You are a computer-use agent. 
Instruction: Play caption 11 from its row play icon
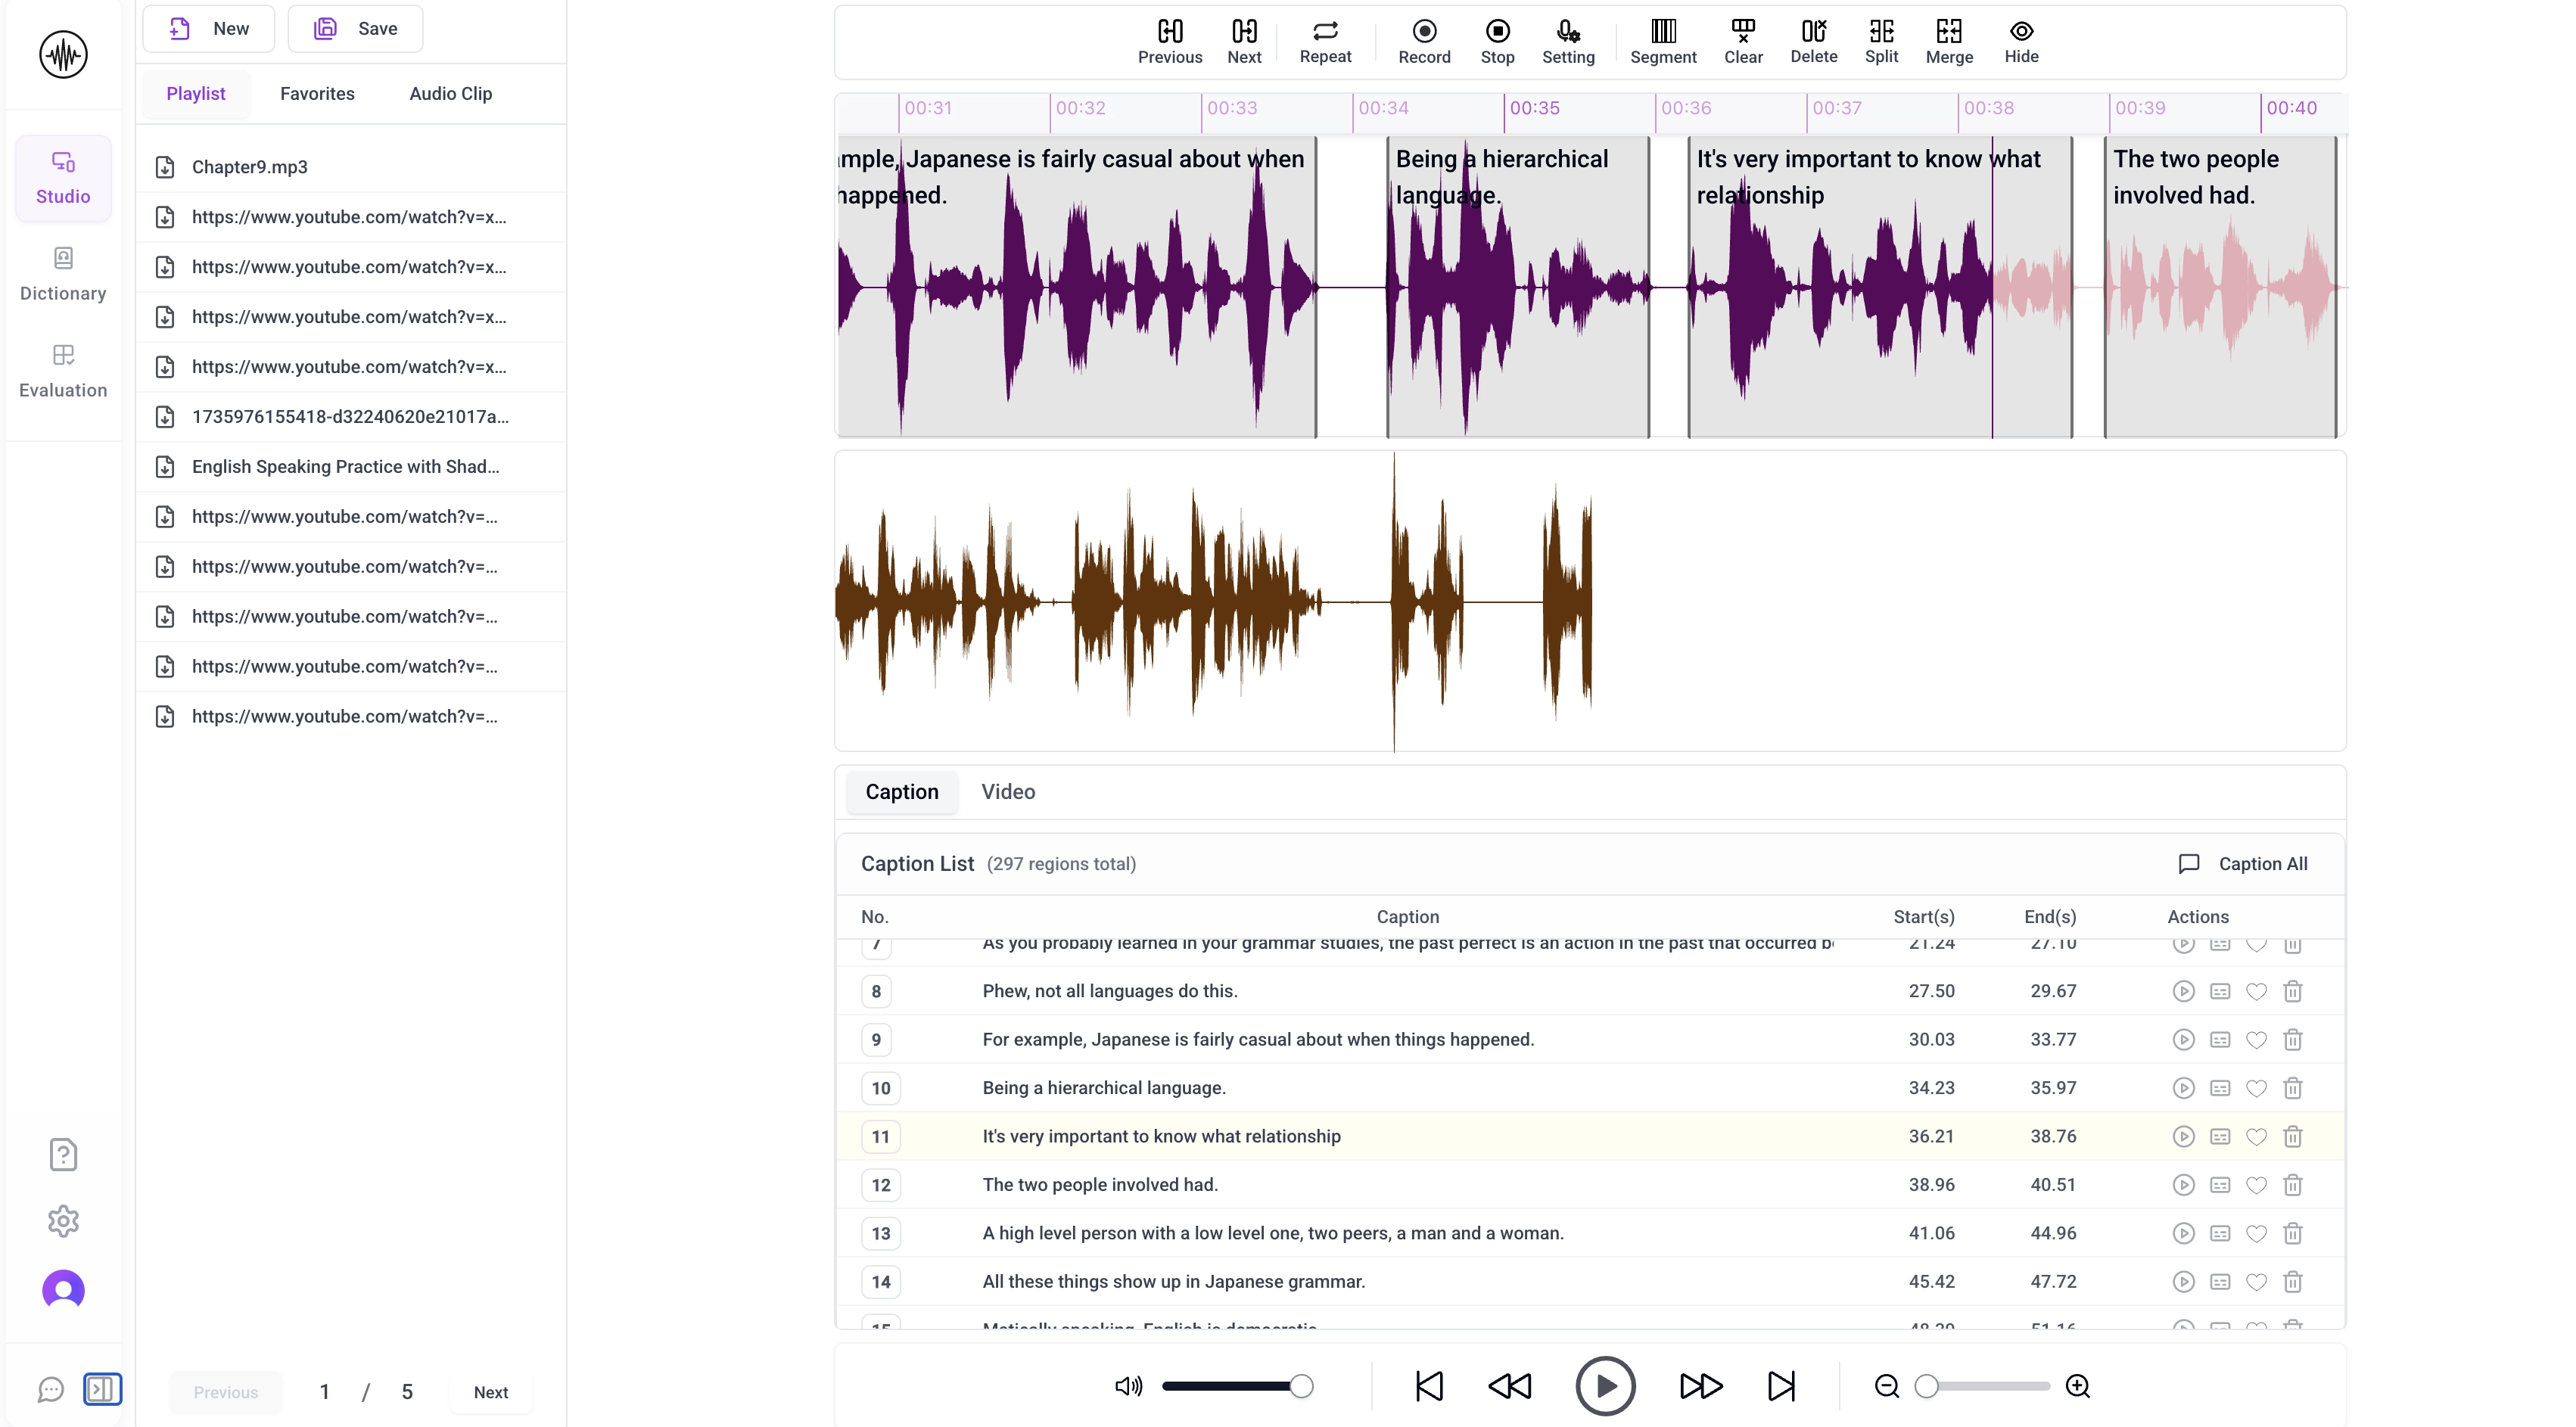click(x=2184, y=1136)
